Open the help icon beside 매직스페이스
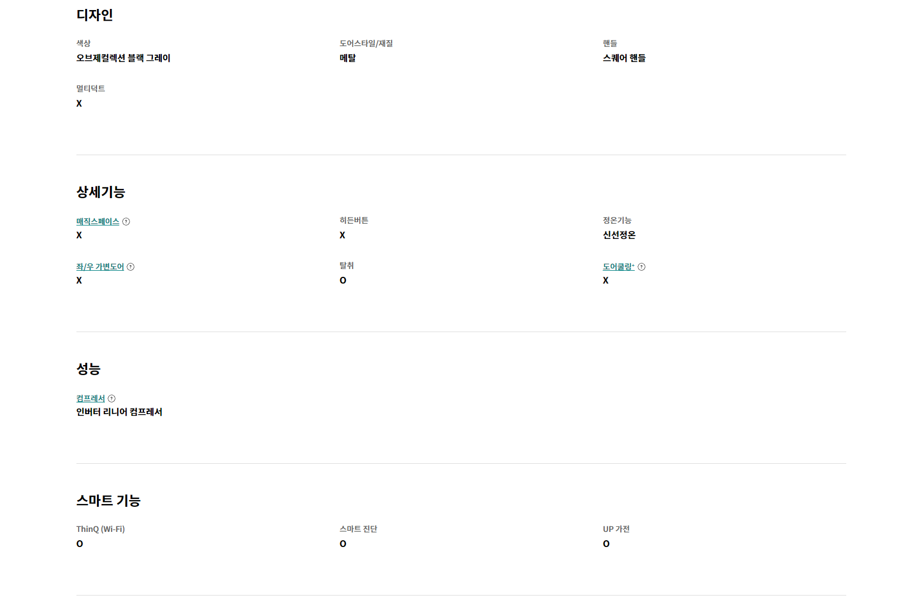921x600 pixels. tap(126, 222)
